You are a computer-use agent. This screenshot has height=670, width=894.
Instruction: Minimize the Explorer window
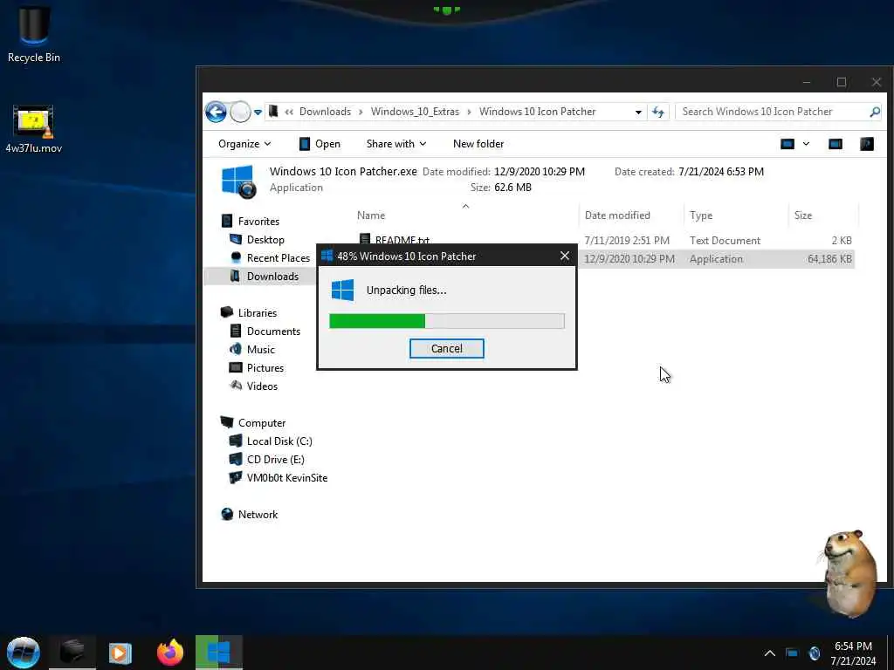coord(806,83)
